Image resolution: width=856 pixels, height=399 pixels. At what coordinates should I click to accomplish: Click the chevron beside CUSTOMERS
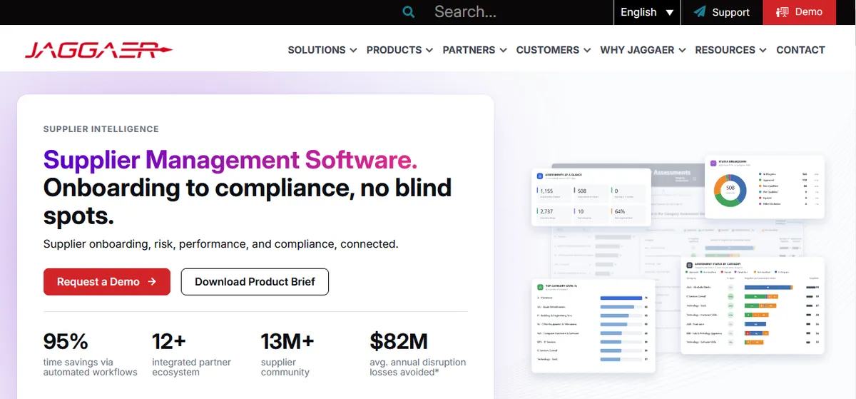pos(586,51)
